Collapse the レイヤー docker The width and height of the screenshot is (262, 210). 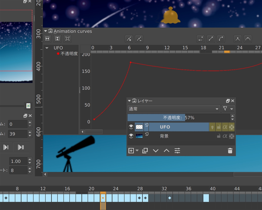click(x=129, y=101)
